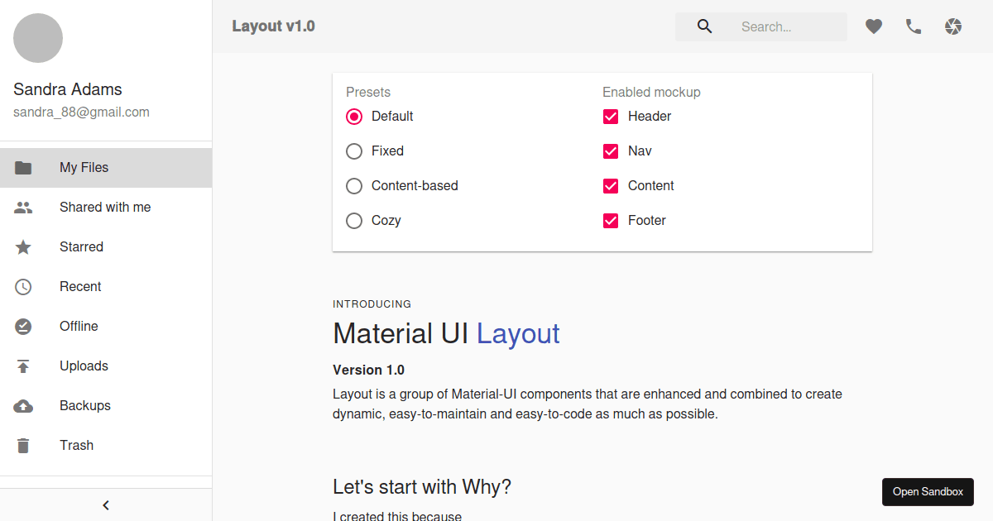The width and height of the screenshot is (993, 521).
Task: Select the Fixed preset radio button
Action: point(354,151)
